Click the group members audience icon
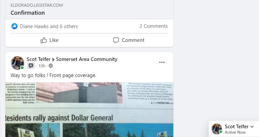The height and width of the screenshot is (137, 259). click(51, 66)
